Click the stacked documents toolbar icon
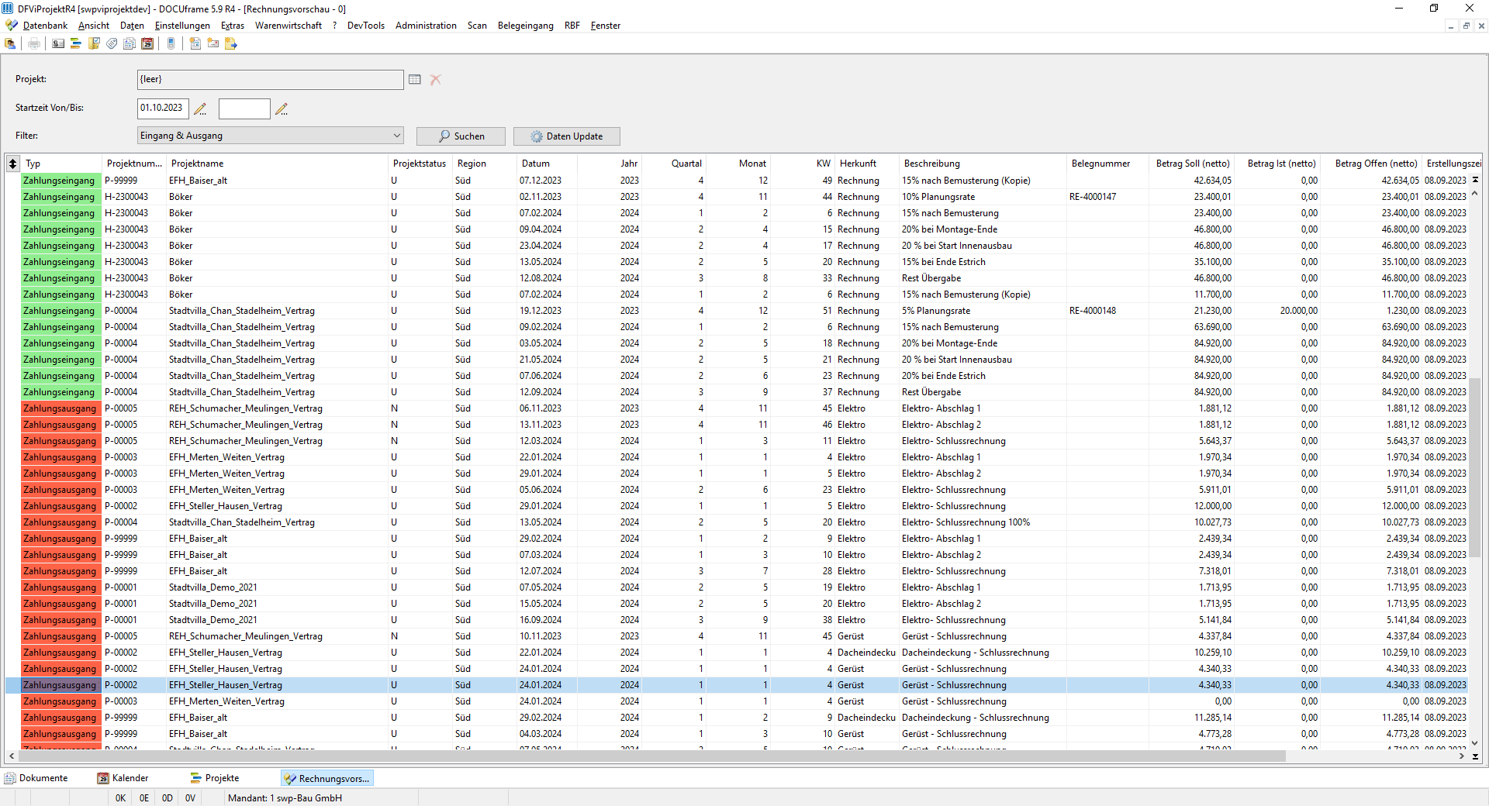This screenshot has height=806, width=1489. pos(130,44)
